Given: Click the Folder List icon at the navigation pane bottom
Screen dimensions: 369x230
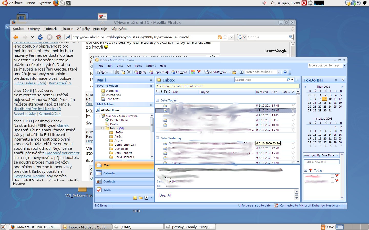Looking at the screenshot, I should click(x=140, y=198).
